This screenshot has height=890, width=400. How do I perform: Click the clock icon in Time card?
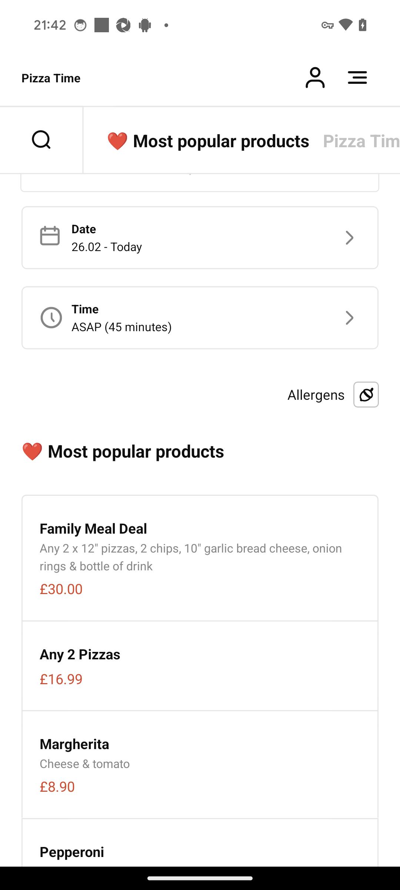(51, 318)
